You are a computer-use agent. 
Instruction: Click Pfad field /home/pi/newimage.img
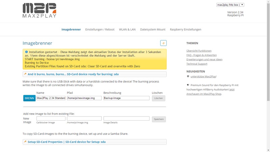click(84, 98)
